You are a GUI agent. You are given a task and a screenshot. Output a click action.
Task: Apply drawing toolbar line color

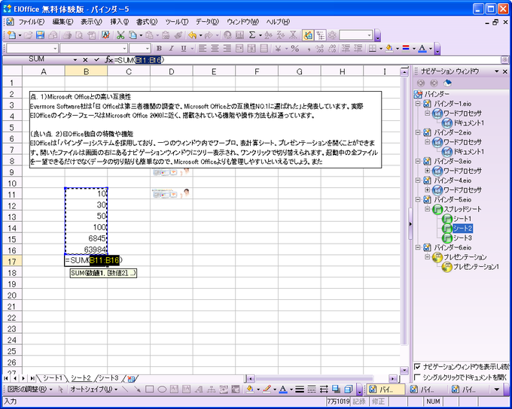(267, 389)
